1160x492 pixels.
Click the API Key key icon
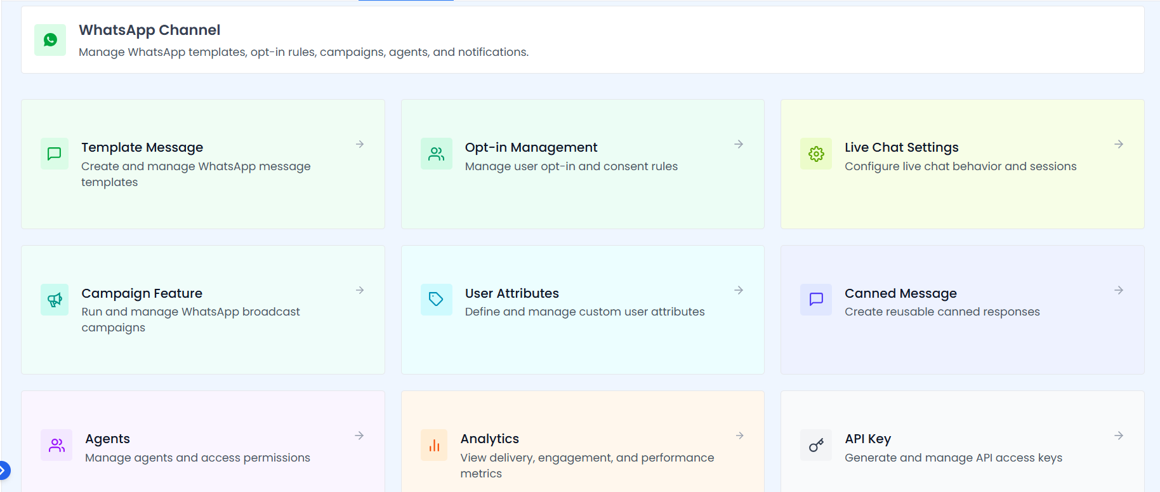point(816,445)
